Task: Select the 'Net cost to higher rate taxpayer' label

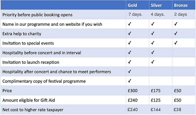Action: tap(33, 110)
